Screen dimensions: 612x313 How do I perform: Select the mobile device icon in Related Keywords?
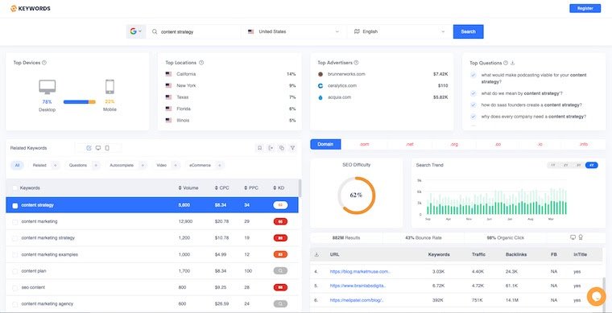coord(107,148)
